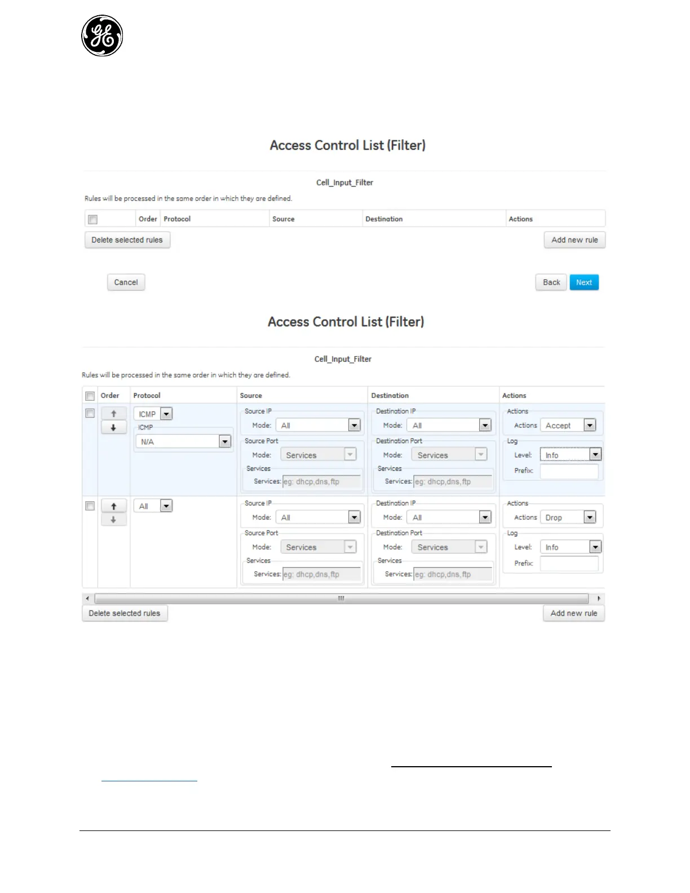This screenshot has width=690, height=893.
Task: Select the ICMP rule checkbox
Action: click(x=90, y=413)
